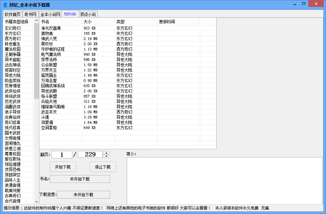Click the 停止下载 button
This screenshot has width=326, height=214.
103,167
